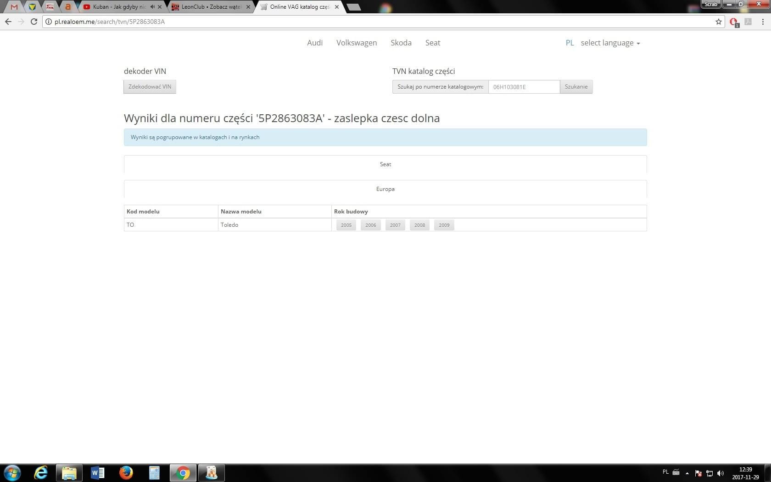The width and height of the screenshot is (771, 482).
Task: Open the pinned orange 'a' tab
Action: (x=68, y=7)
